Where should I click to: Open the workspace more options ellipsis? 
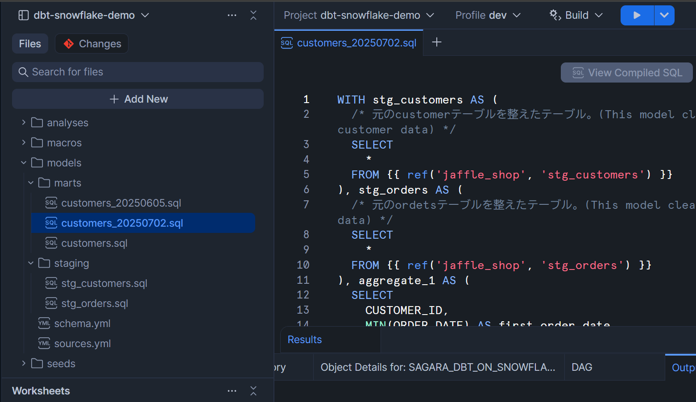point(232,15)
